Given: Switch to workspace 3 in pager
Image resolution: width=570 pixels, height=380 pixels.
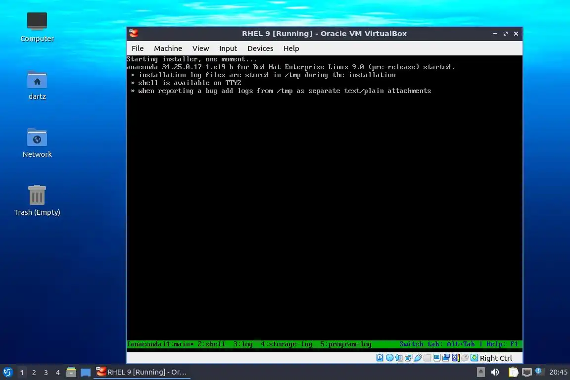Looking at the screenshot, I should point(46,373).
